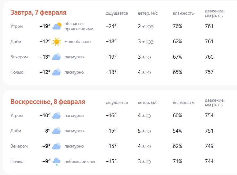Click the partly cloudy icon for tomorrow morning
Viewport: 237px width, 175px height.
point(57,26)
